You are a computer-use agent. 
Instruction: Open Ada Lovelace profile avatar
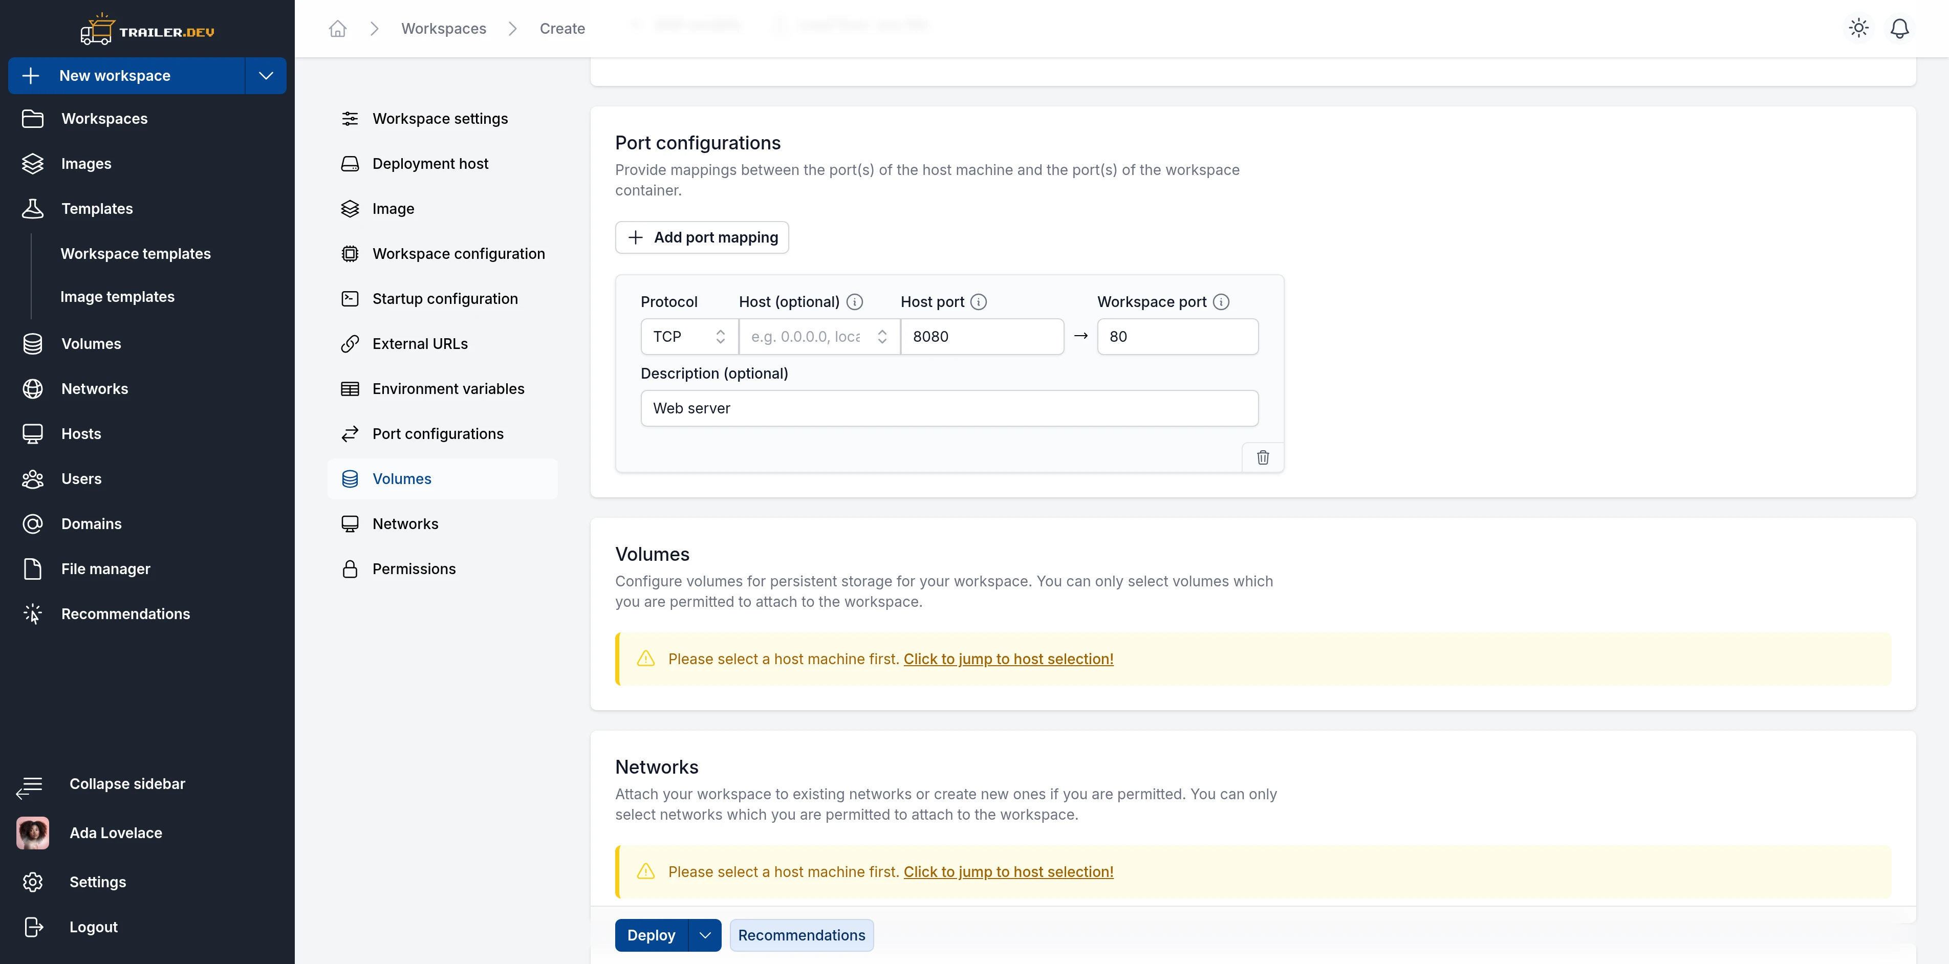tap(33, 832)
